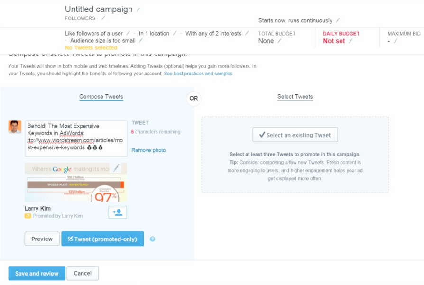Edit the Total Budget 'None' pencil icon
This screenshot has height=285, width=424.
coord(279,41)
